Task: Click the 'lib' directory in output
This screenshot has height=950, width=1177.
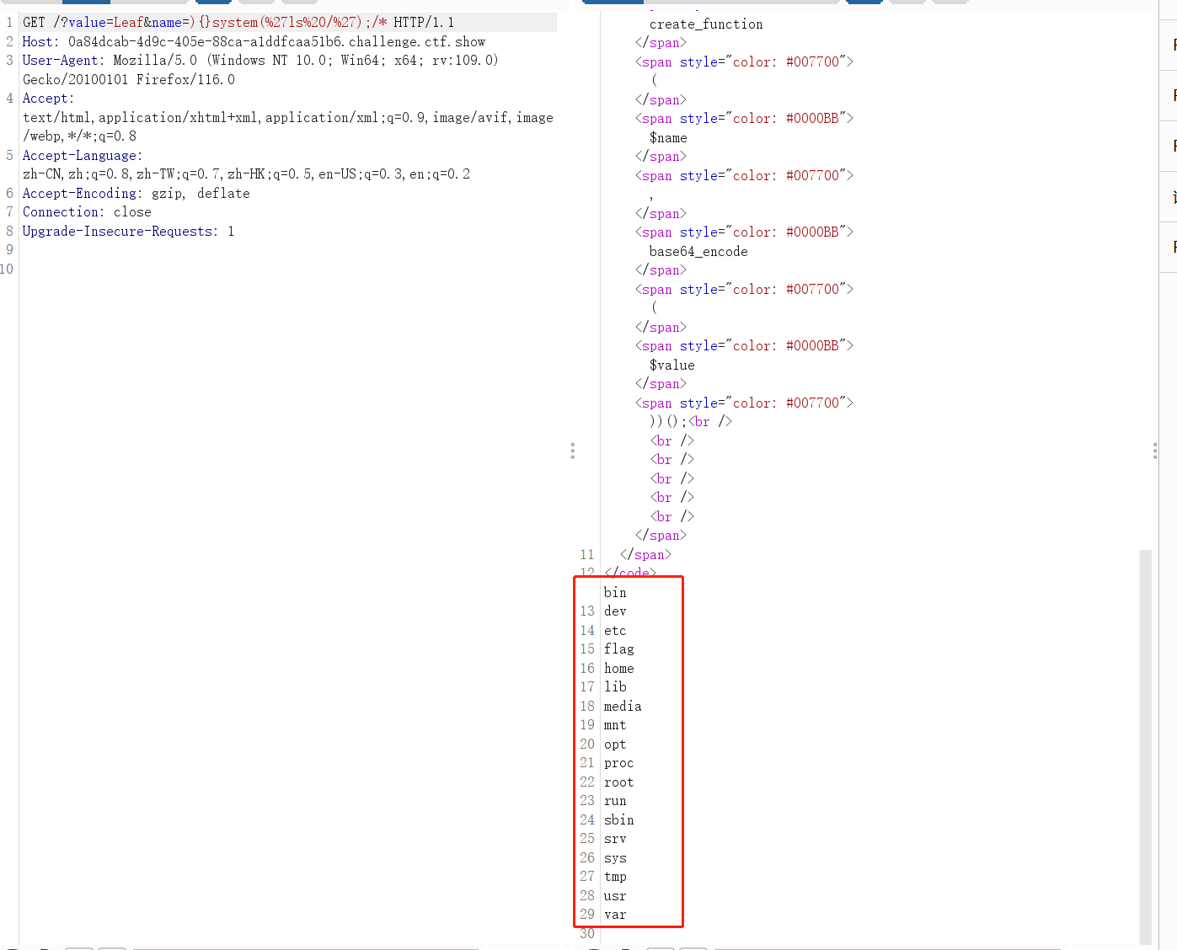Action: point(615,687)
